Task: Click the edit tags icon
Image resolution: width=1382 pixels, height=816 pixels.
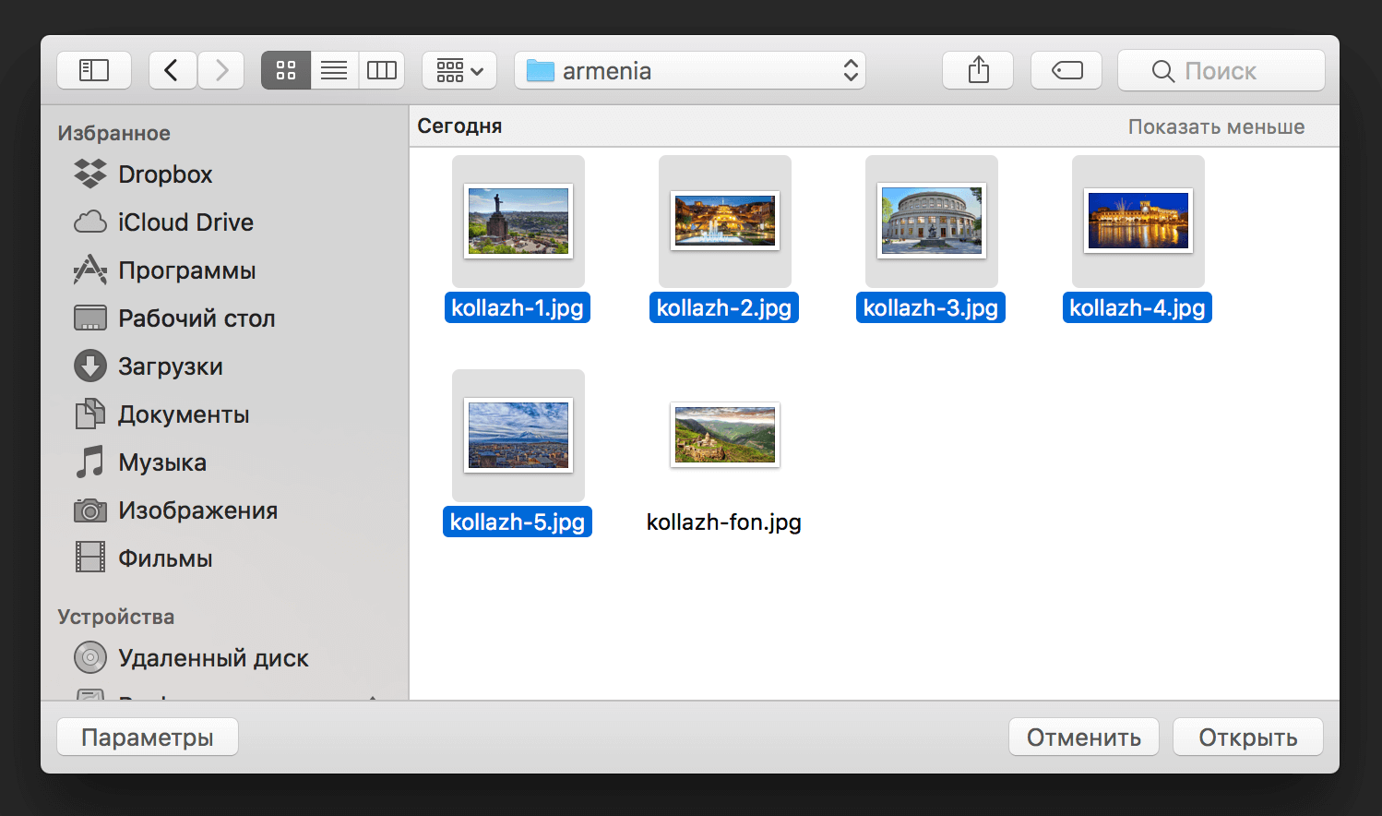Action: point(1066,70)
